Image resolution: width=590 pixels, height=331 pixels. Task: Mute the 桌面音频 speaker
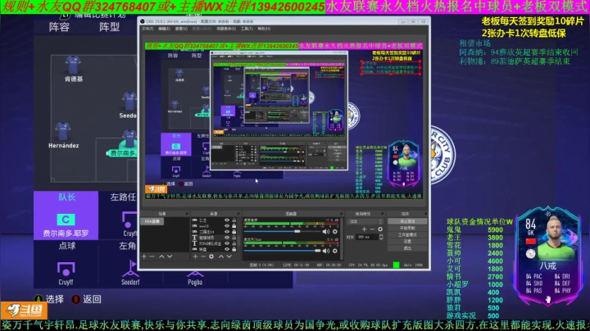pos(326,232)
